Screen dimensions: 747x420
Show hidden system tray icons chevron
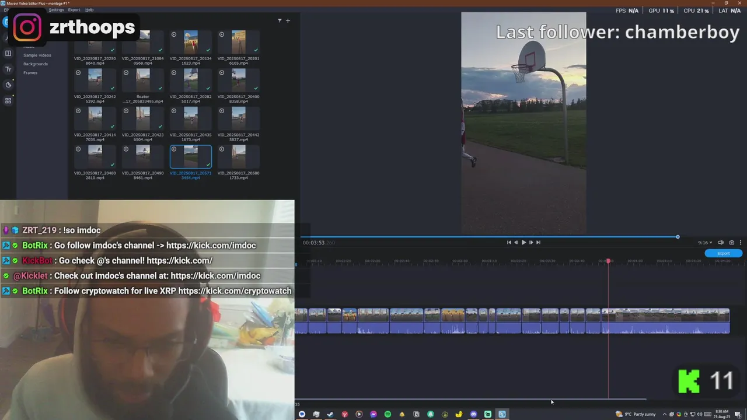664,414
